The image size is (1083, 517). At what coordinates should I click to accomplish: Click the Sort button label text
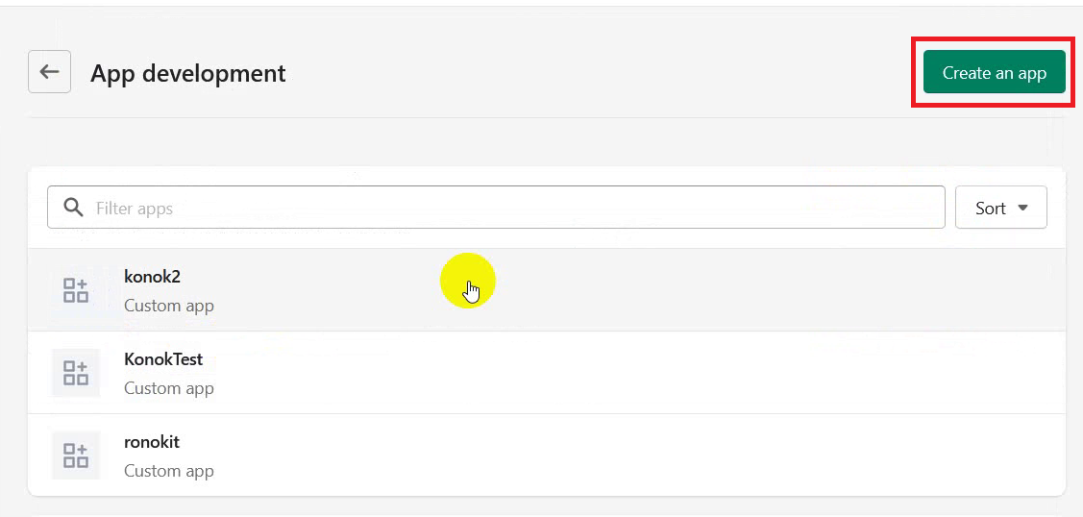pyautogui.click(x=991, y=208)
